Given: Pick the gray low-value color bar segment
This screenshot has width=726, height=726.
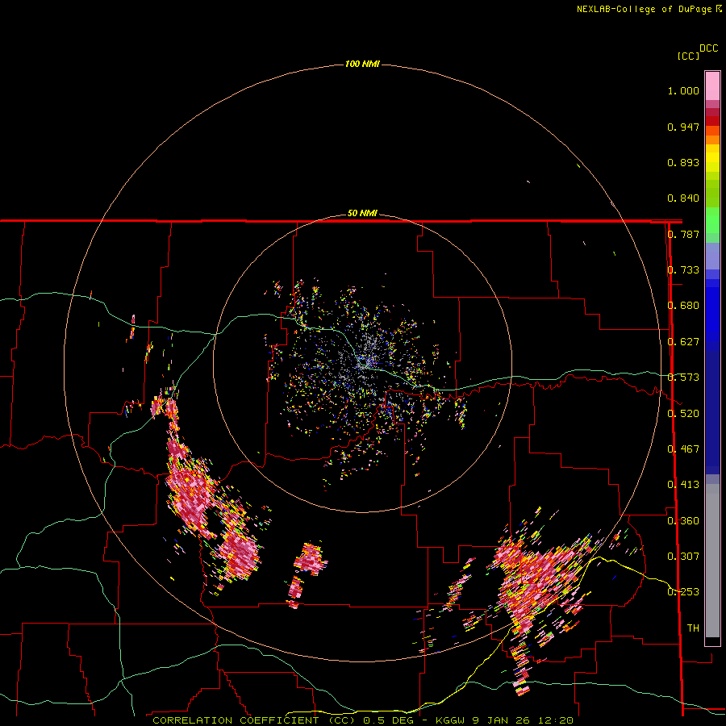Looking at the screenshot, I should point(712,561).
